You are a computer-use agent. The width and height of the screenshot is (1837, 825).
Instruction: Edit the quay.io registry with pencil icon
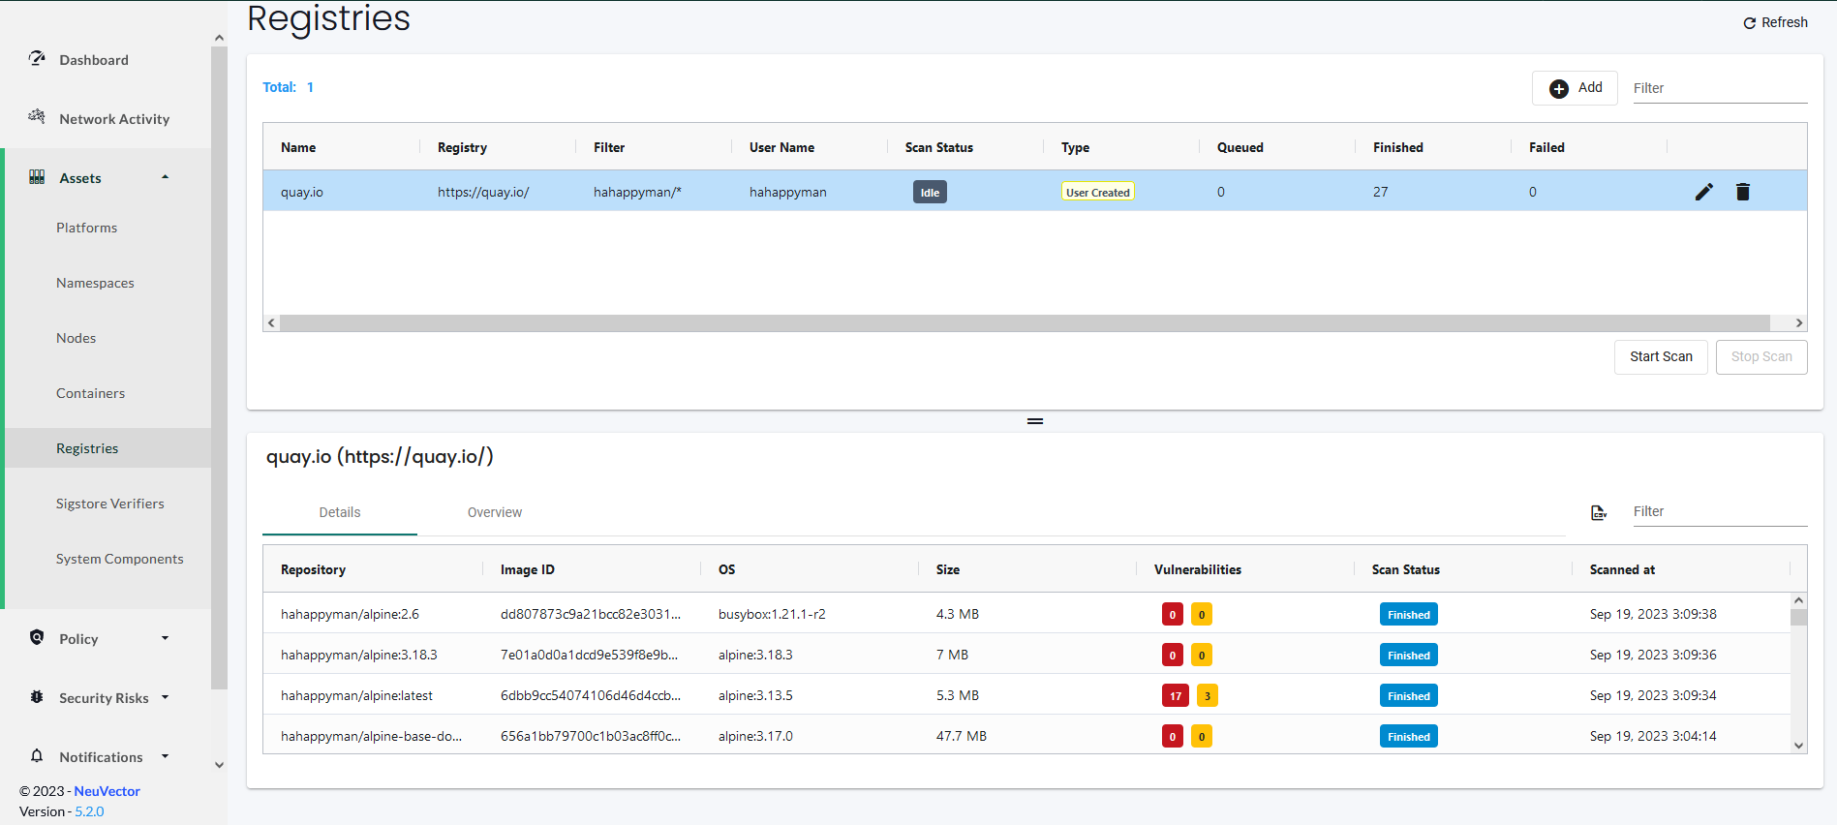click(x=1704, y=192)
